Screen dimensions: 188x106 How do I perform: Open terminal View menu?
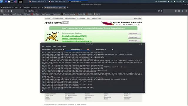pos(59,47)
